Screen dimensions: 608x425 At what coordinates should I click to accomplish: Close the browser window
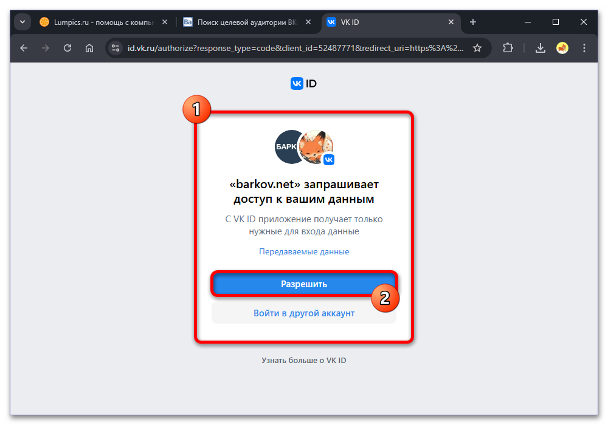click(x=584, y=22)
